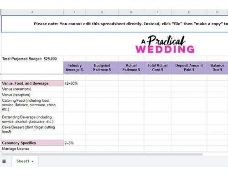
Task: Select the 'Marriage License' row label
Action: click(x=32, y=149)
